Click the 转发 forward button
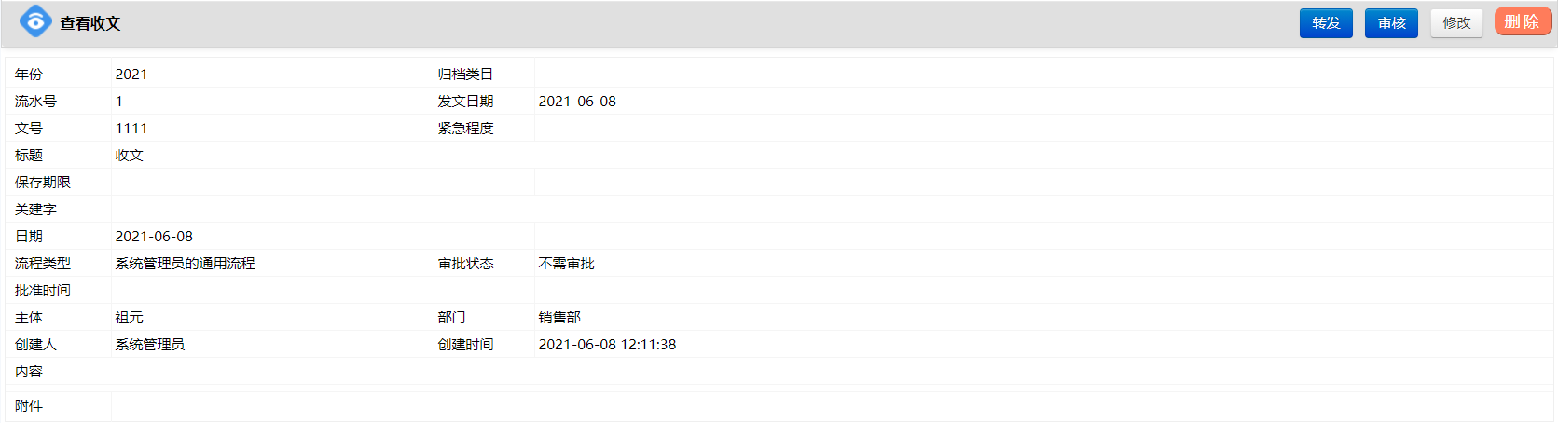The image size is (1558, 423). tap(1326, 23)
